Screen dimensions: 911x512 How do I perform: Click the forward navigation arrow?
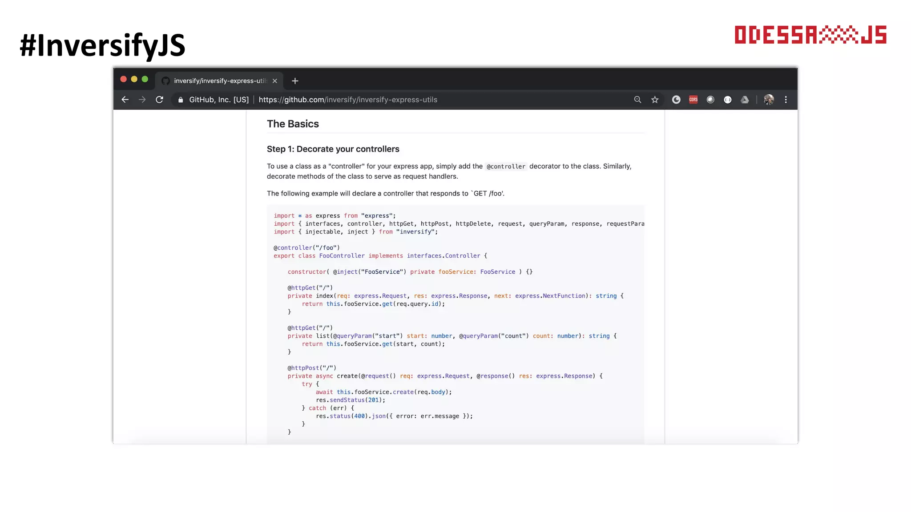(x=142, y=100)
